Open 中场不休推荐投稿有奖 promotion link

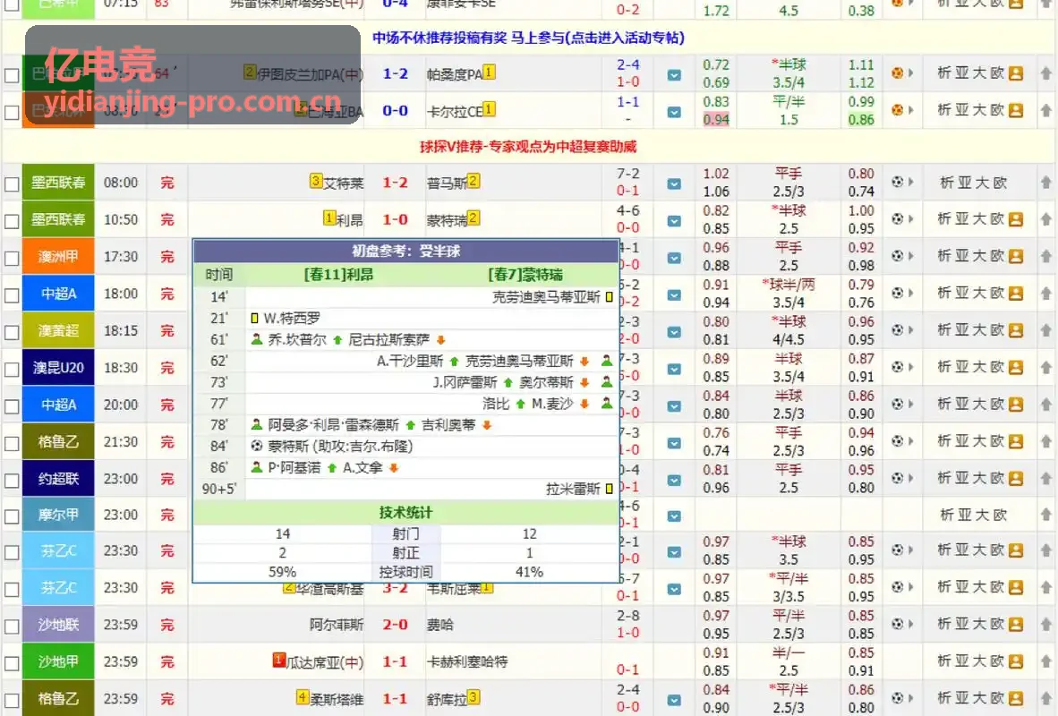click(x=528, y=38)
